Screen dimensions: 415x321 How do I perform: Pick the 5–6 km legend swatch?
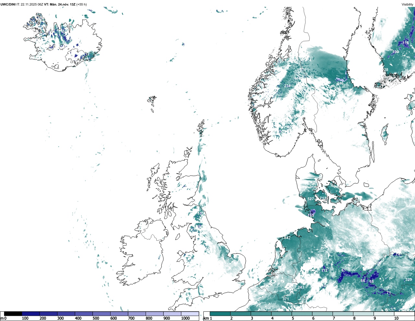coord(302,314)
